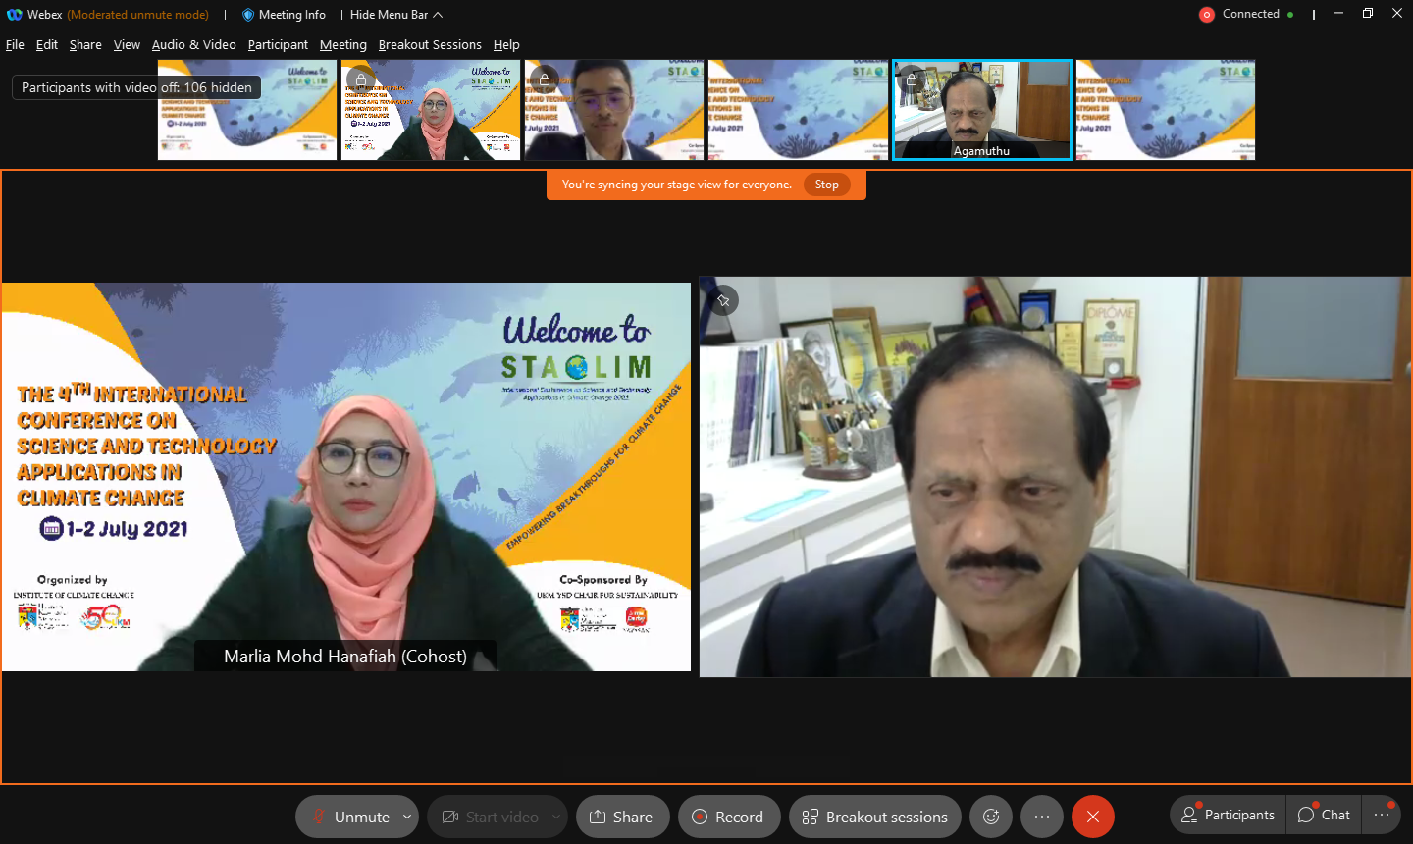Select Agamuthu's video thumbnail in filmstrip
Image resolution: width=1413 pixels, height=844 pixels.
tap(981, 110)
